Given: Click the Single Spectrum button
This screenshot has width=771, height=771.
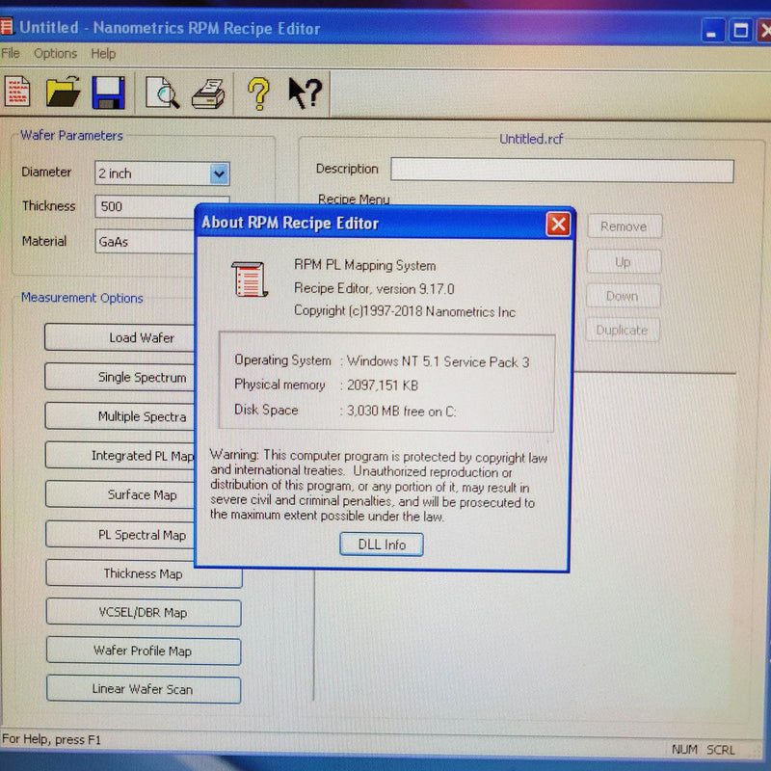Looking at the screenshot, I should (x=120, y=377).
